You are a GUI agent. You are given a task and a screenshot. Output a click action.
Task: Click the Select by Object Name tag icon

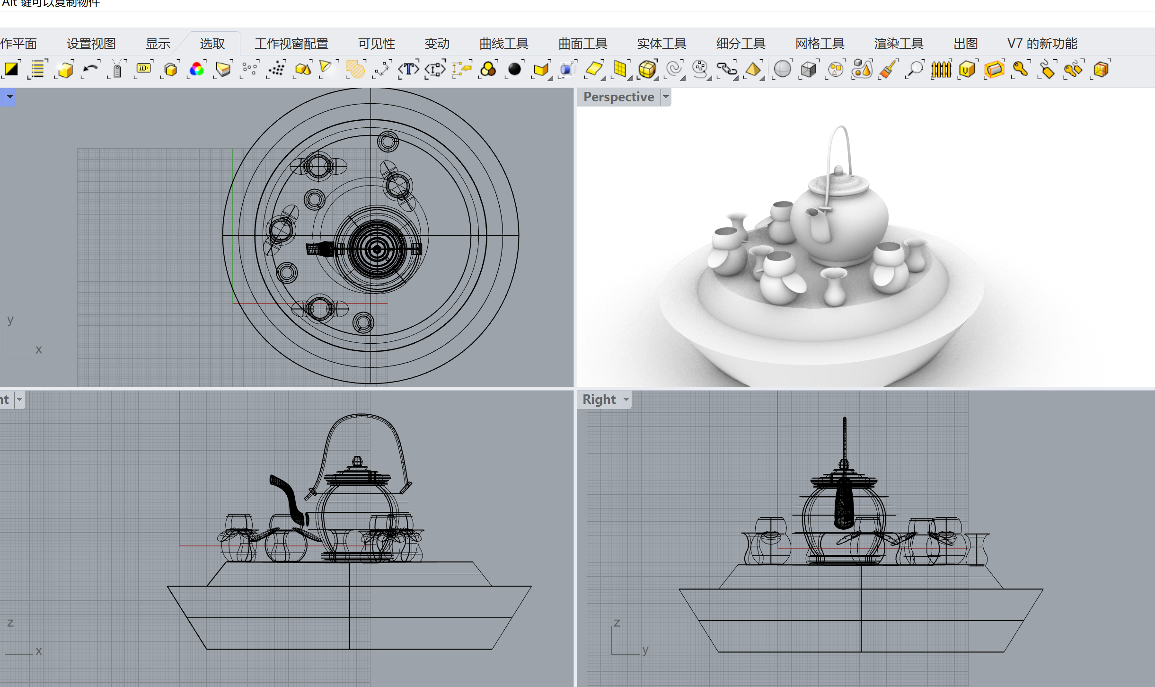(x=117, y=70)
